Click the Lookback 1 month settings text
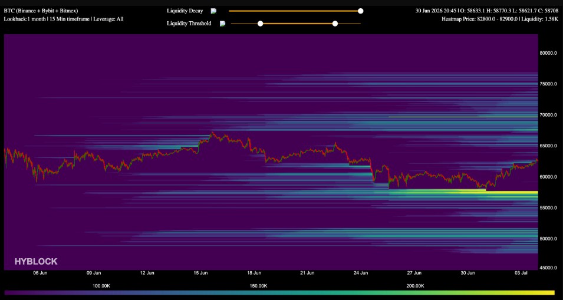Screen dimensions: 563x300 pos(64,19)
